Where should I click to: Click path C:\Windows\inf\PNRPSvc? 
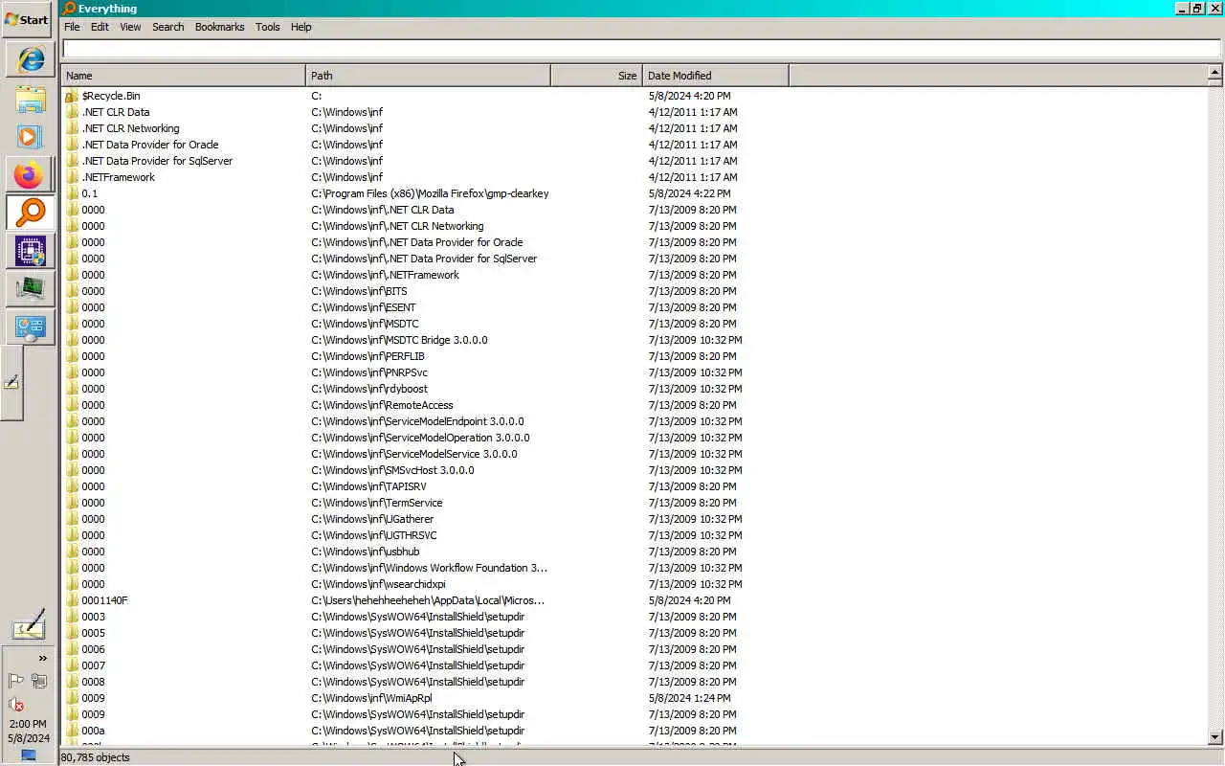coord(369,372)
